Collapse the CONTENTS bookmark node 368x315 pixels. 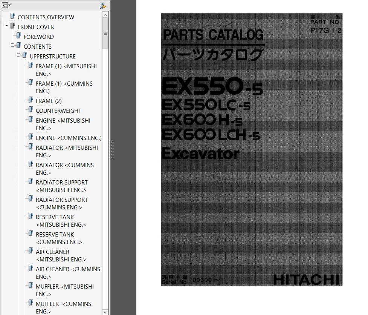(13, 45)
